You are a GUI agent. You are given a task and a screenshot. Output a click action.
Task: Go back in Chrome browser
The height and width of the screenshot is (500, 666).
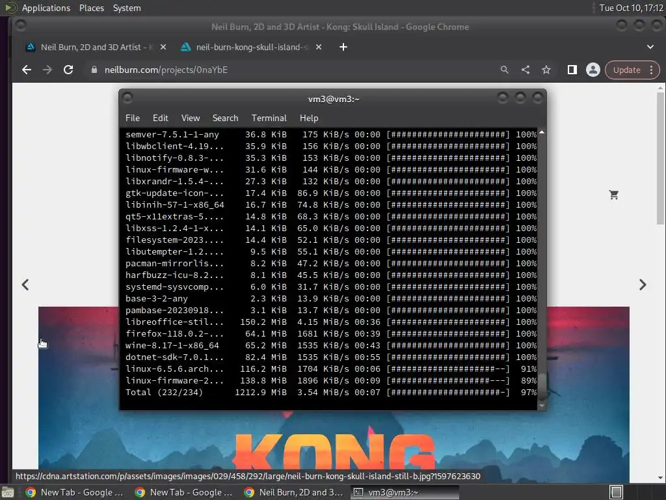[x=26, y=70]
